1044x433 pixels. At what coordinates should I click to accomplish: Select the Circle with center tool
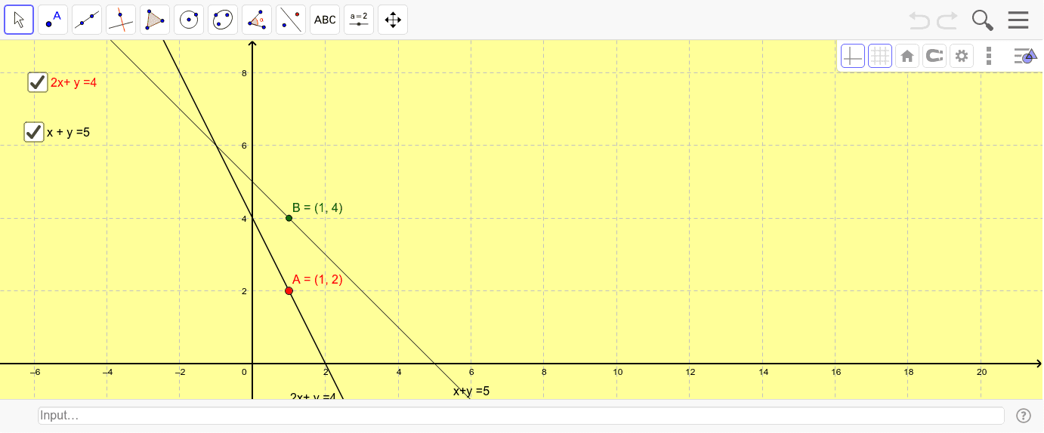pos(189,20)
